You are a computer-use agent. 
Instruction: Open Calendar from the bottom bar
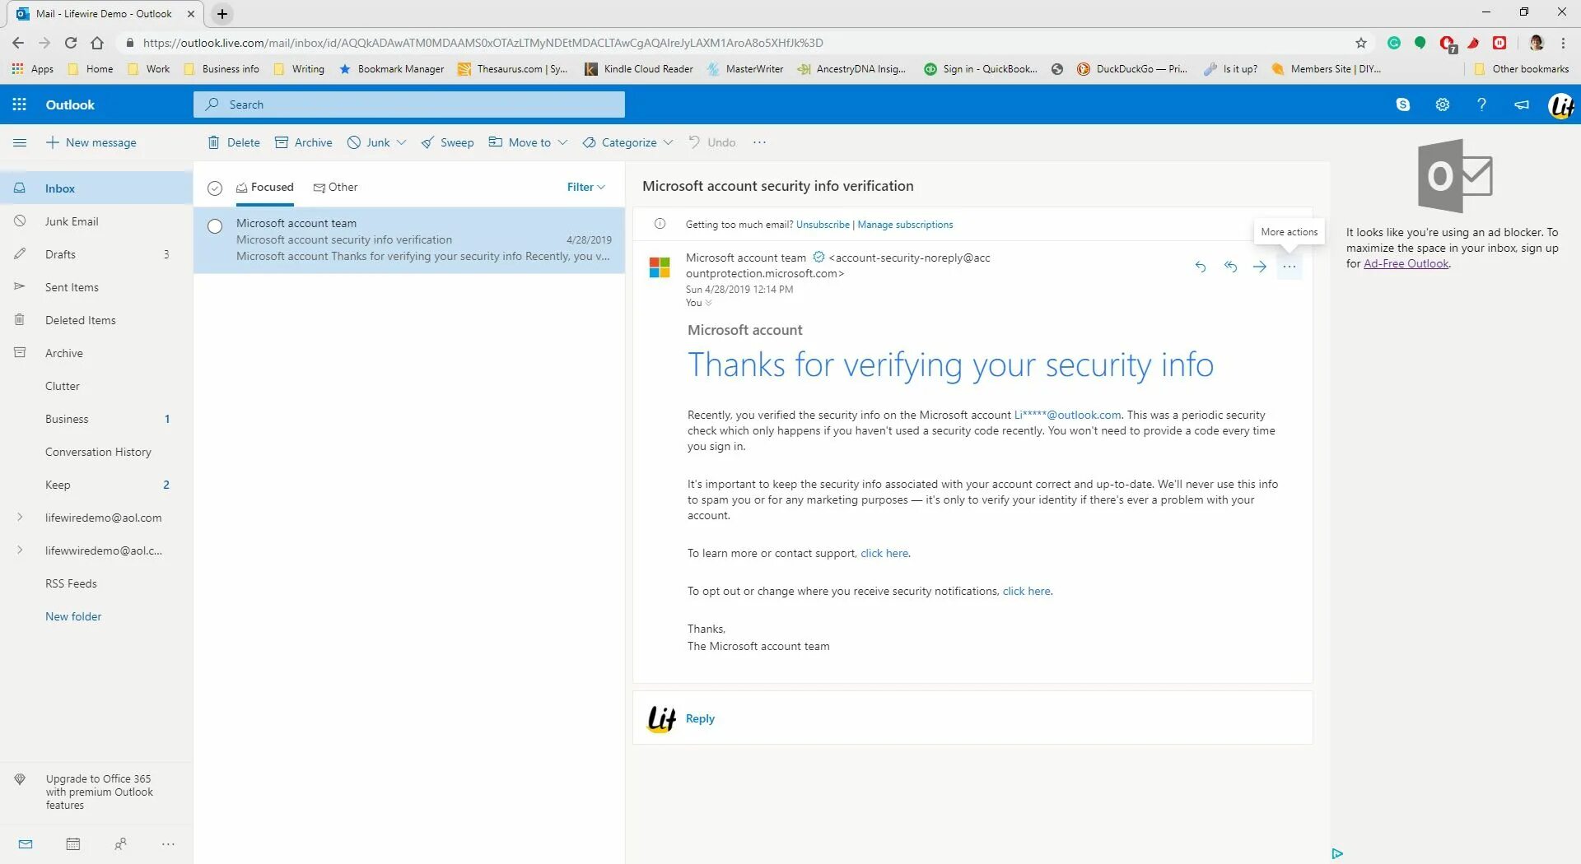(x=72, y=844)
